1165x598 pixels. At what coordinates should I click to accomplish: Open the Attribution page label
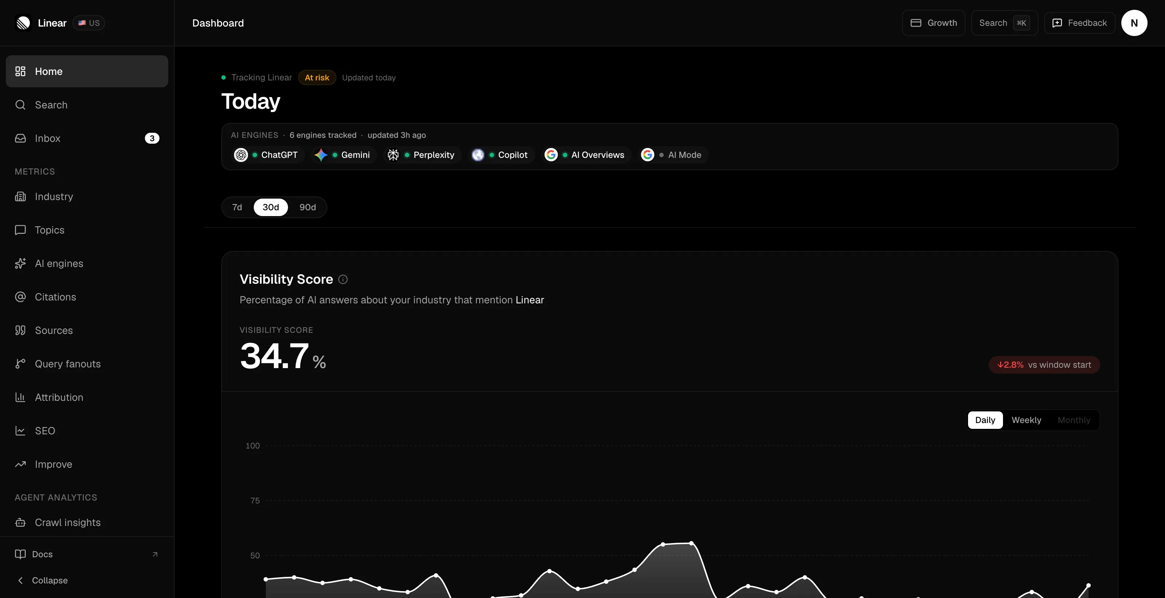click(59, 397)
